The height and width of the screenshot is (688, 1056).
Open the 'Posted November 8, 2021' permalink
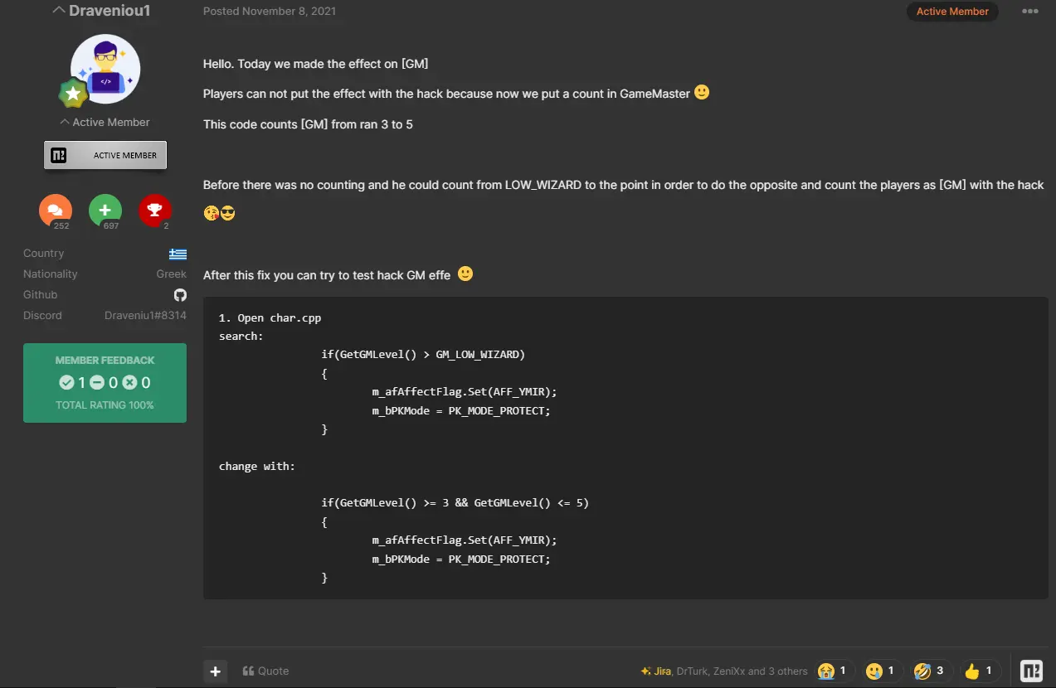270,12
